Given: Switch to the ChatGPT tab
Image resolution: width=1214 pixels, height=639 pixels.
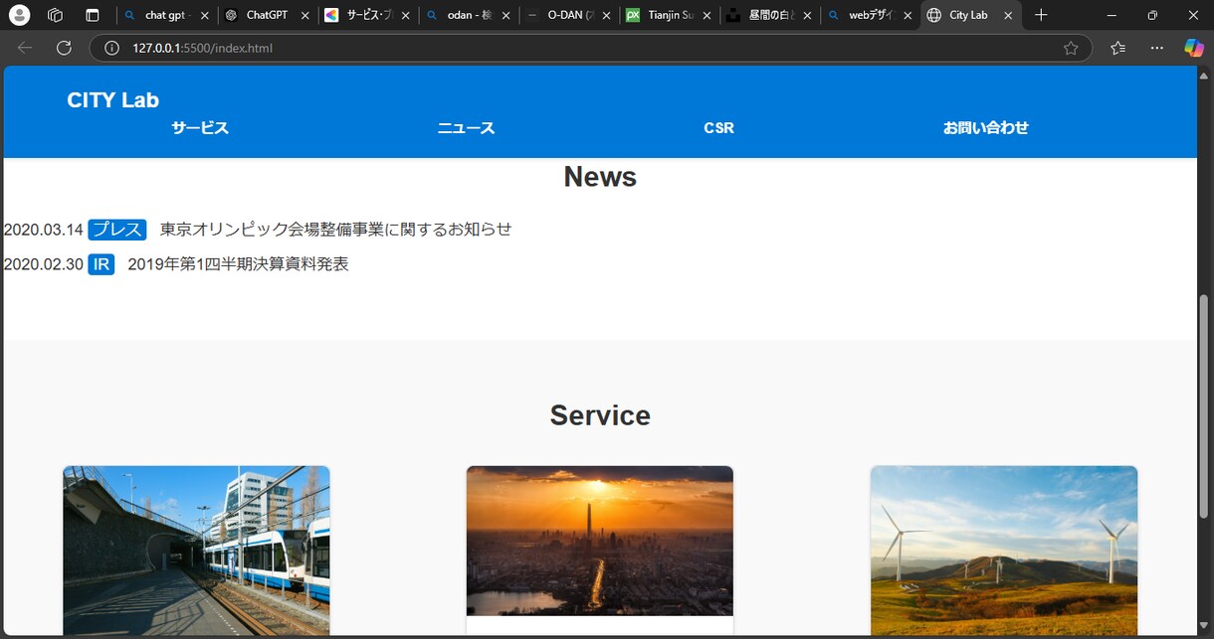Looking at the screenshot, I should tap(267, 15).
